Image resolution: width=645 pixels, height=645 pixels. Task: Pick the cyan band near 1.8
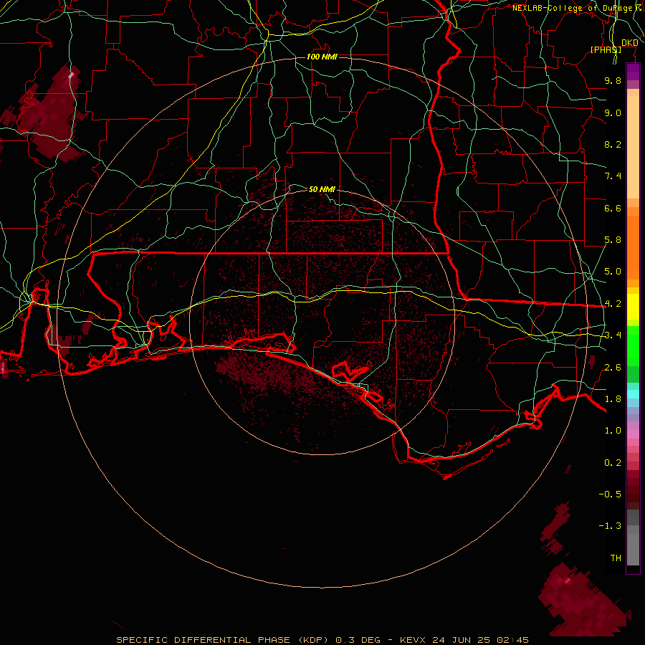click(x=633, y=394)
